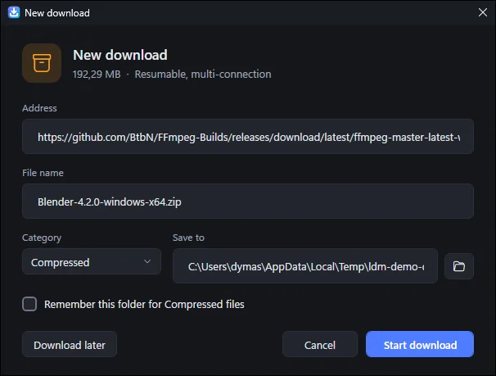
Task: Open the Category dropdown showing Compressed
Action: pyautogui.click(x=92, y=262)
